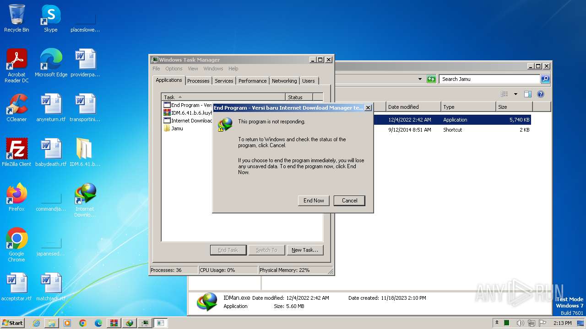The height and width of the screenshot is (329, 586).
Task: Sort by the Status column header
Action: point(299,97)
